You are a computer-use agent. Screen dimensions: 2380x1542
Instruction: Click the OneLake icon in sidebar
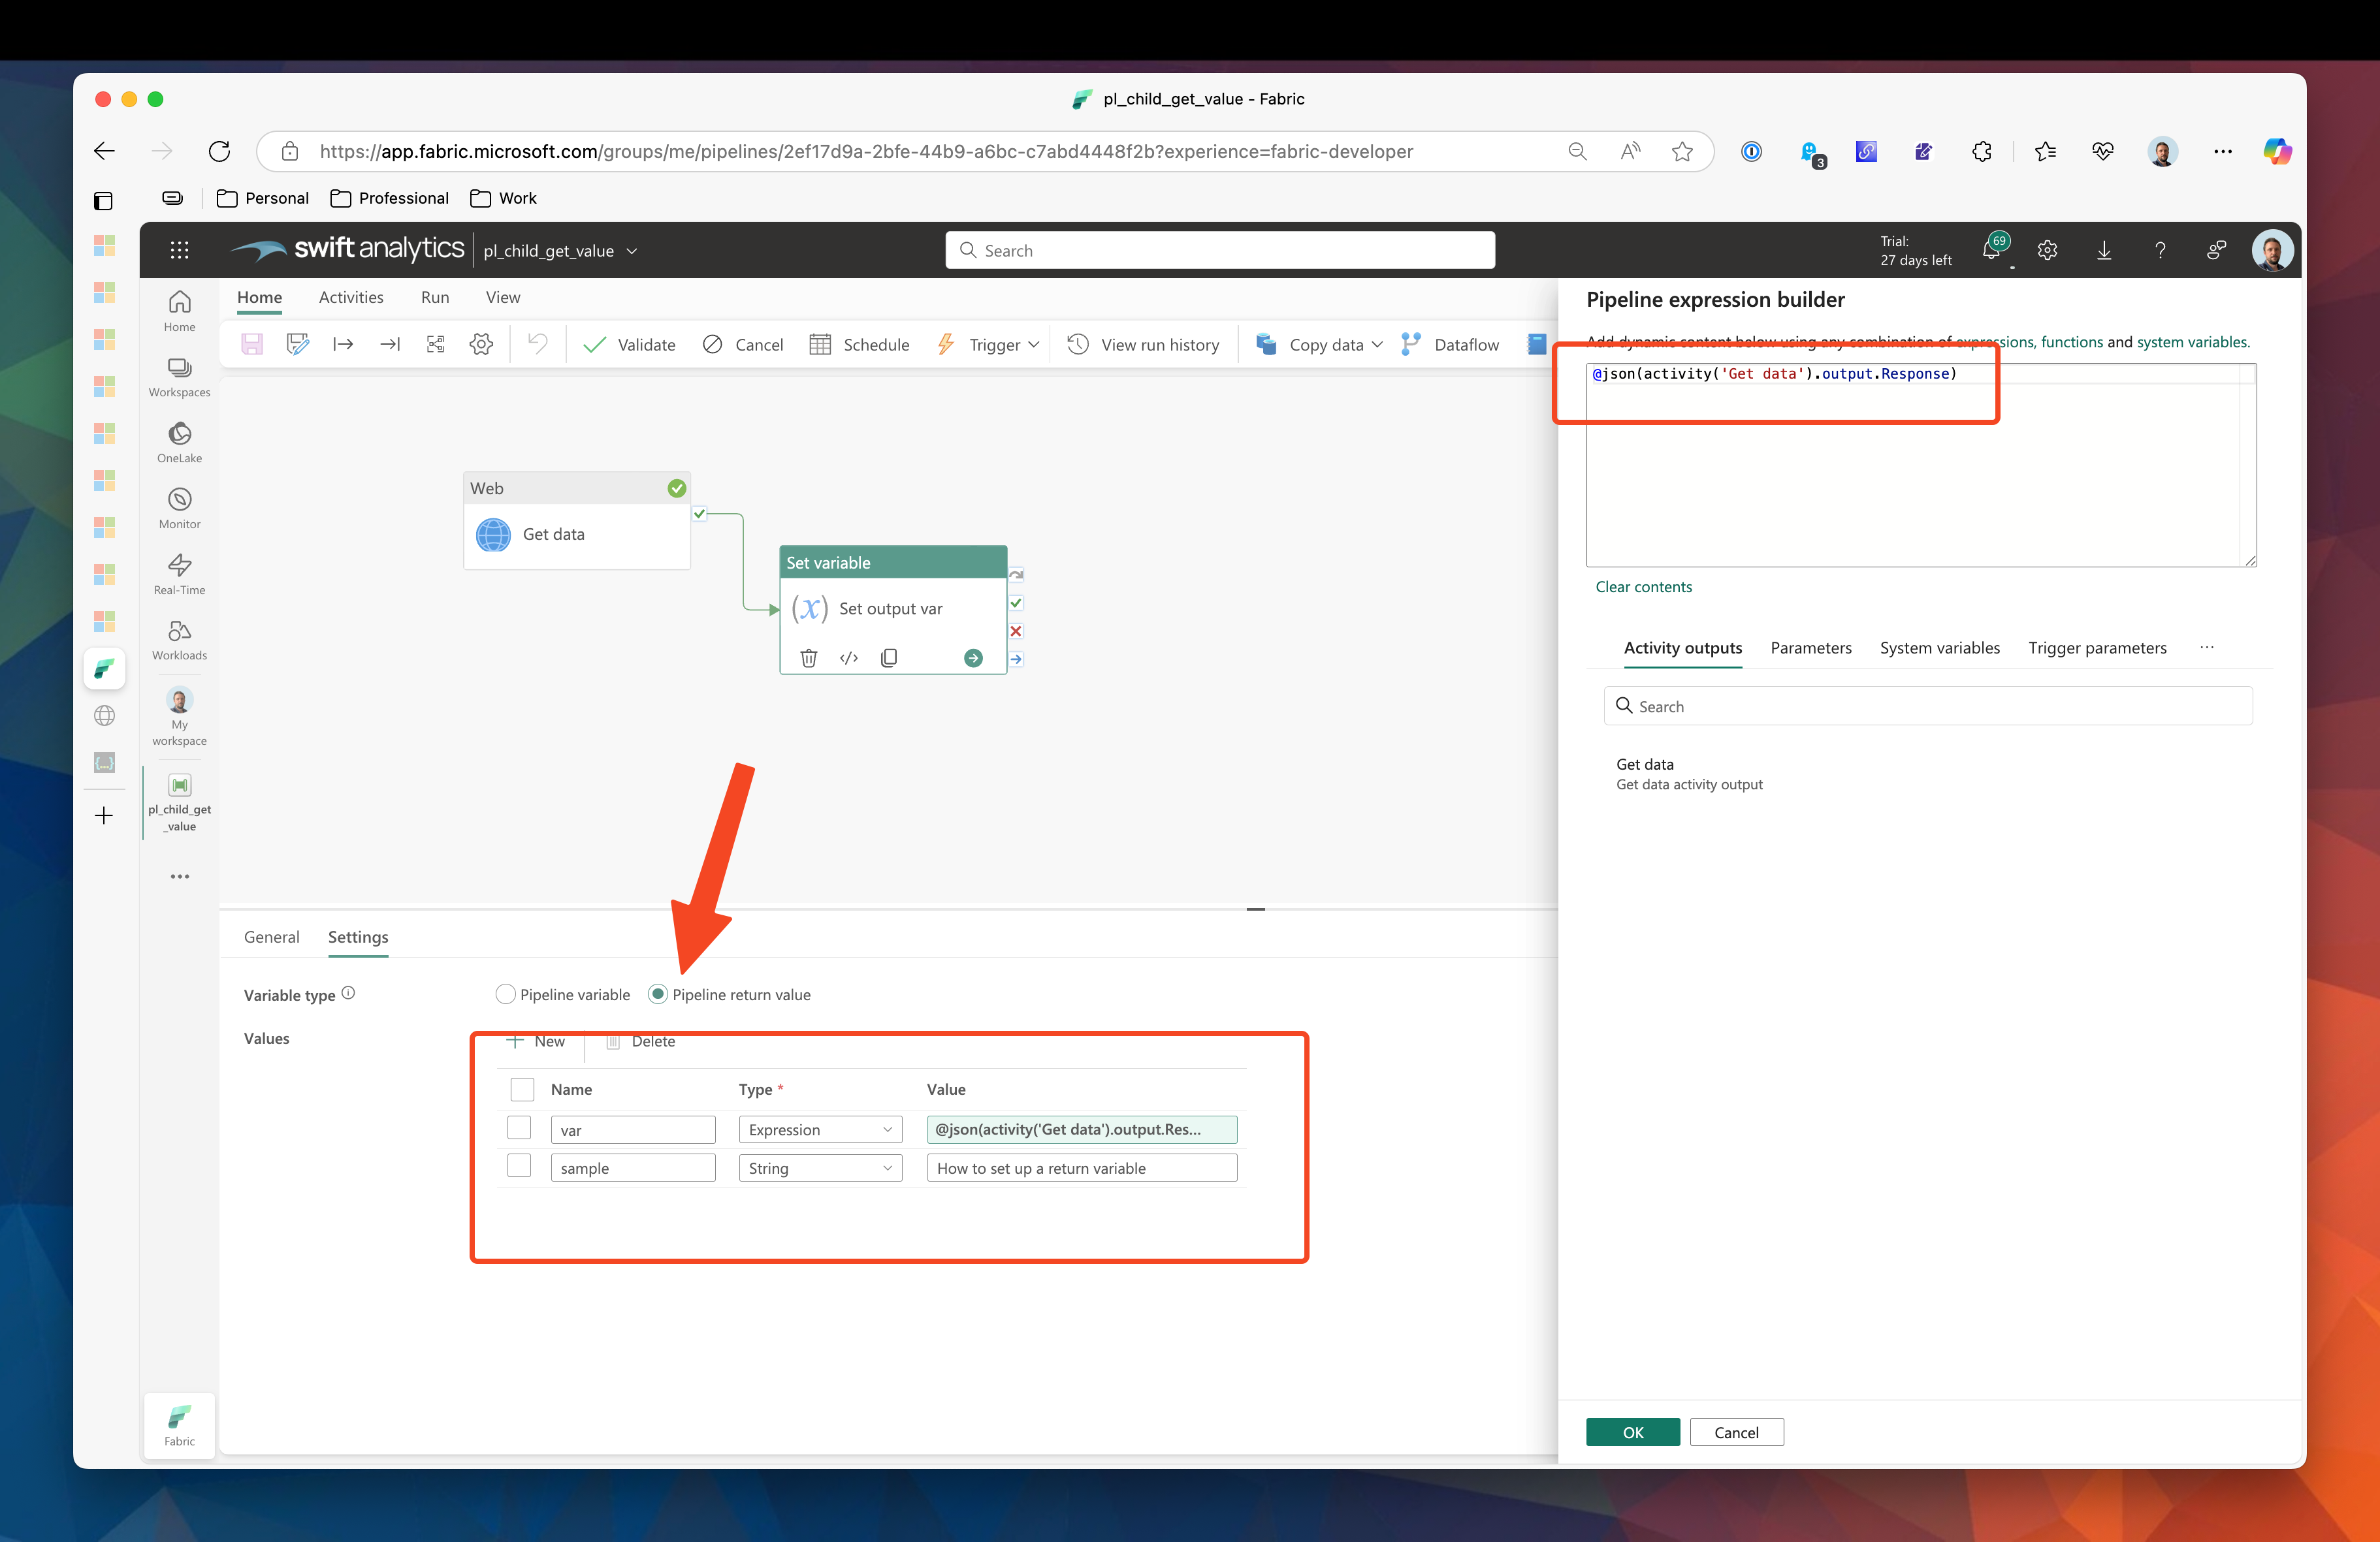tap(179, 433)
